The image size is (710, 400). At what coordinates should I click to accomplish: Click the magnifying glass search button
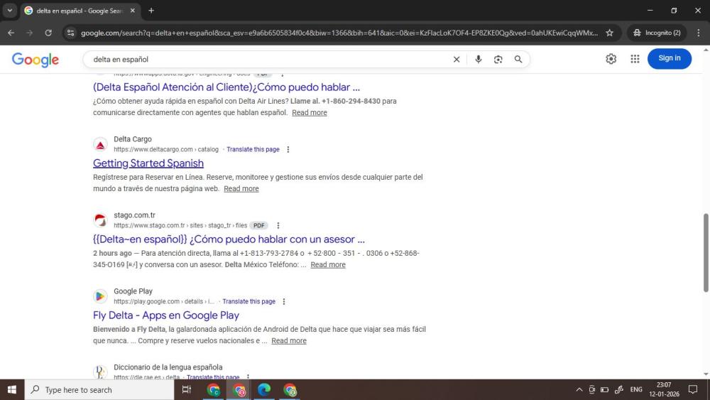[x=518, y=60]
